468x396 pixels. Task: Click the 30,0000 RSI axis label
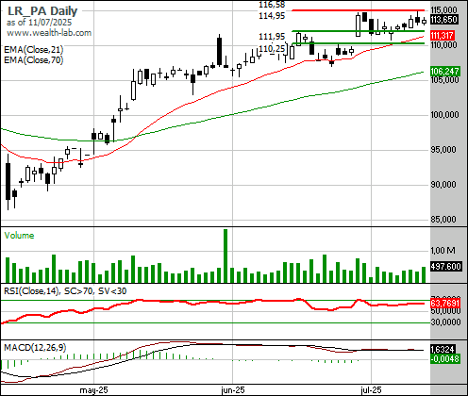coord(446,322)
